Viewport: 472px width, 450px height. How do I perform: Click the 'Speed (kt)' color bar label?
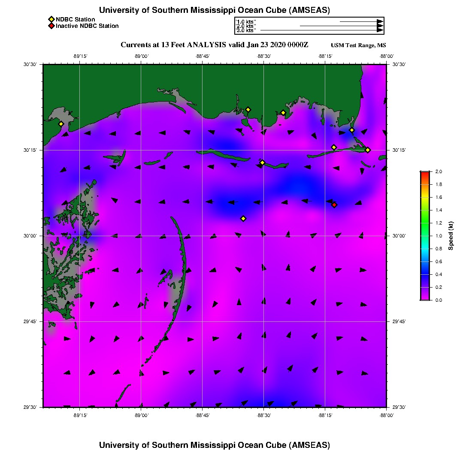point(451,236)
